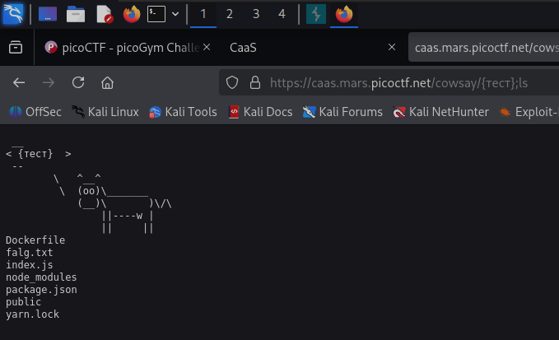Image resolution: width=559 pixels, height=340 pixels.
Task: Expand the terminal launcher dropdown arrow
Action: [175, 14]
